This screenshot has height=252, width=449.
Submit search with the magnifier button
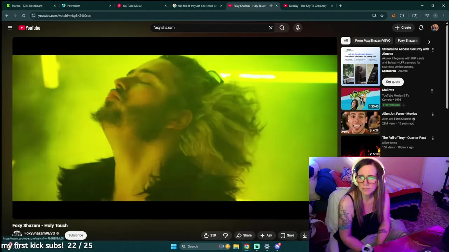[282, 28]
